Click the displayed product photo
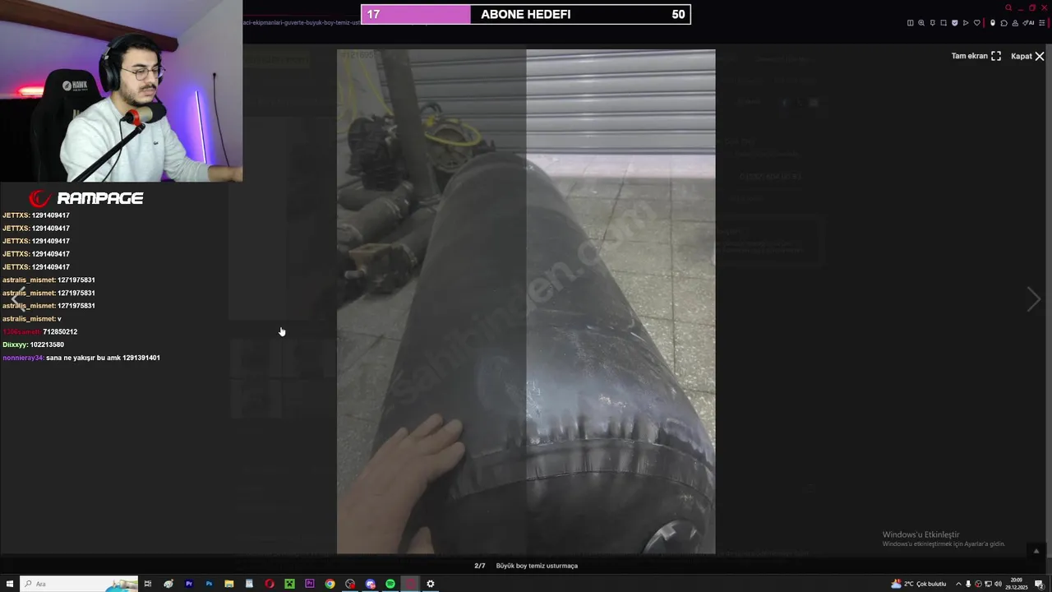 [526, 302]
